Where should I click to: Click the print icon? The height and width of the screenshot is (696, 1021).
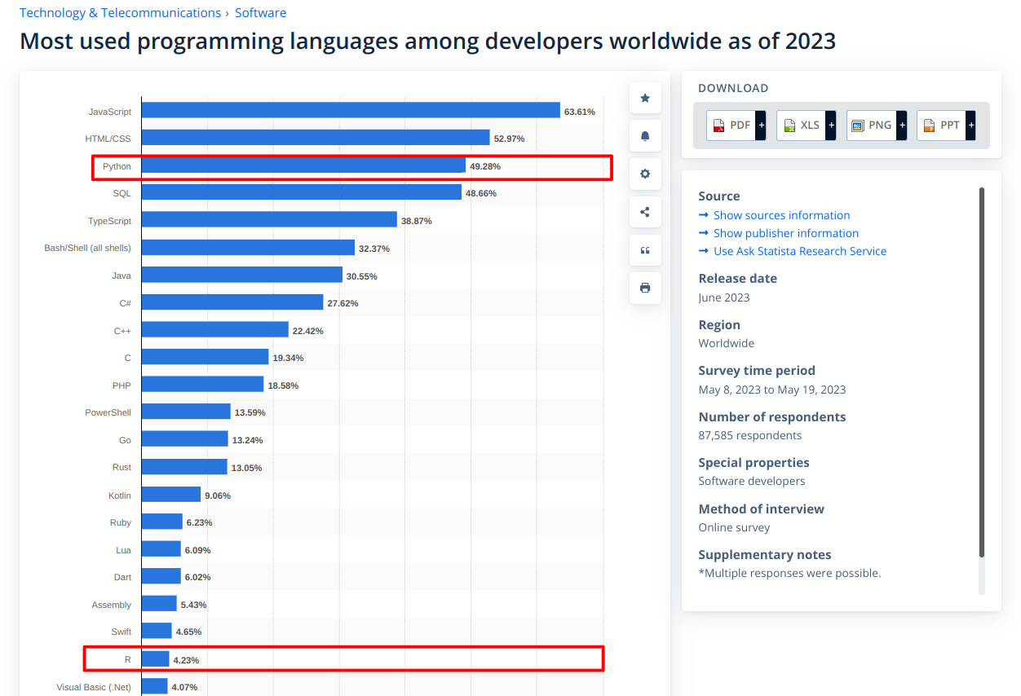coord(645,288)
